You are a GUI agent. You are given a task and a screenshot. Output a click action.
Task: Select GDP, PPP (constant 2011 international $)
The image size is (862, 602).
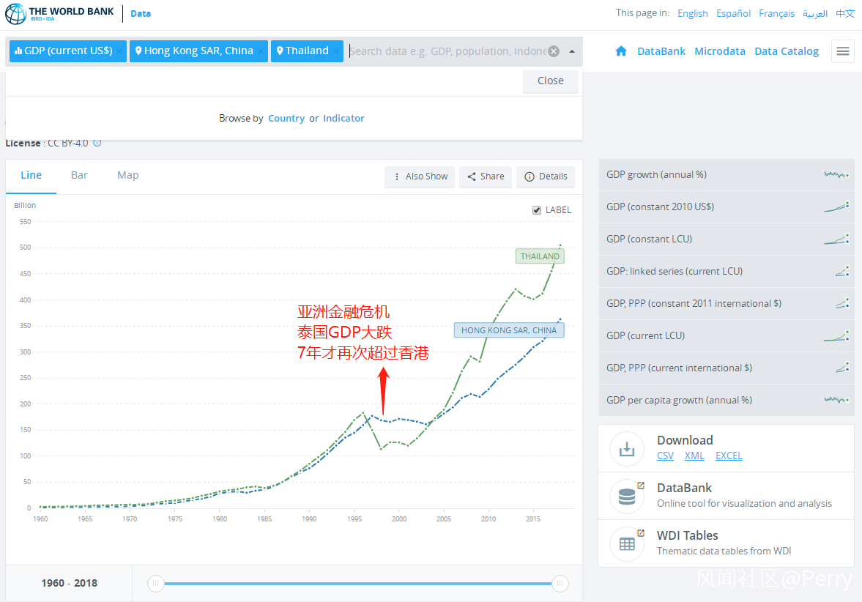click(x=727, y=303)
